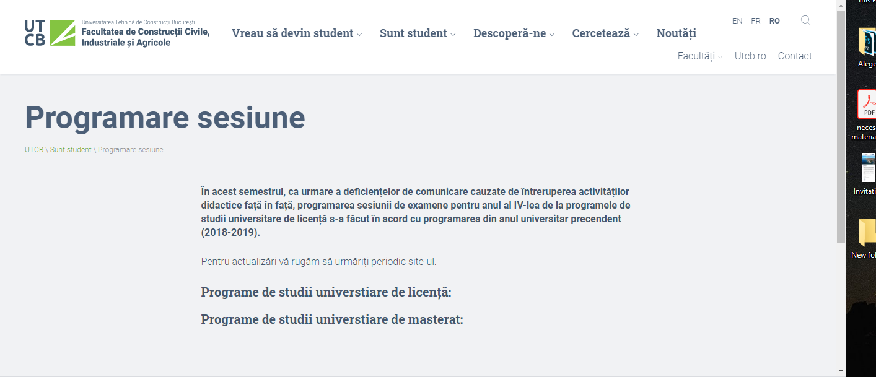Click the scrollbar up arrow

click(841, 4)
